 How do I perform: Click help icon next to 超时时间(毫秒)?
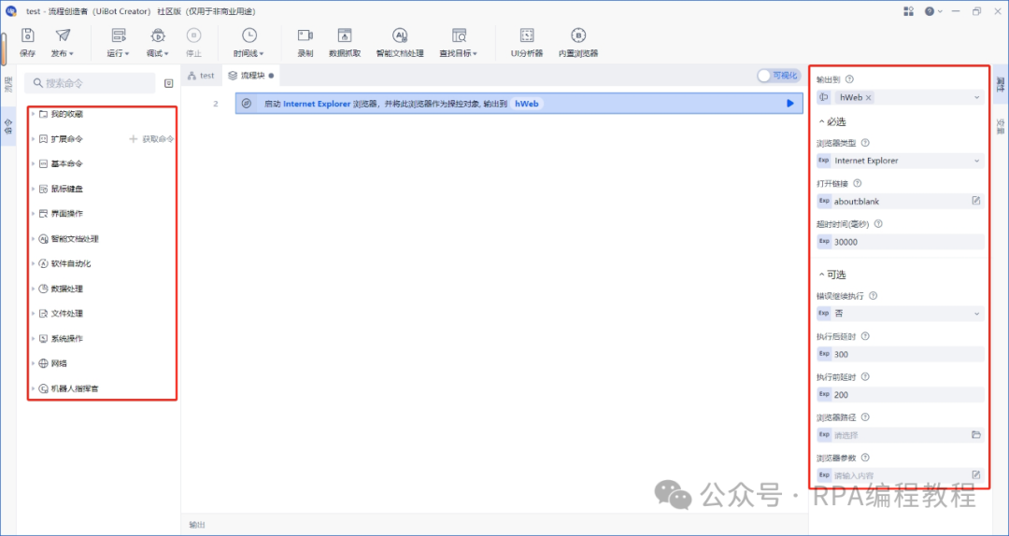[878, 224]
